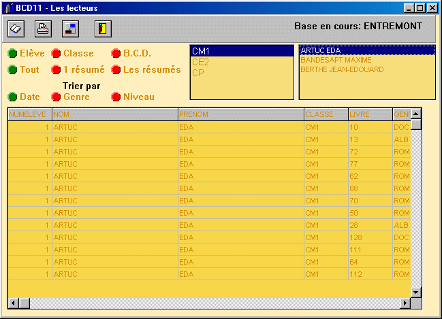Select the Elève radio option
Image resolution: width=442 pixels, height=319 pixels.
tap(12, 53)
